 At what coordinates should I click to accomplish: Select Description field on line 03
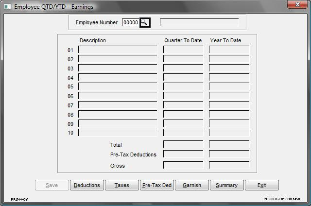[x=118, y=68]
